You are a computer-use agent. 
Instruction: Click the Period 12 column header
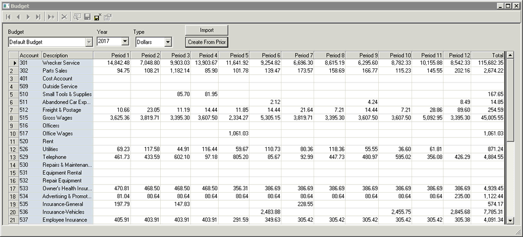click(457, 55)
